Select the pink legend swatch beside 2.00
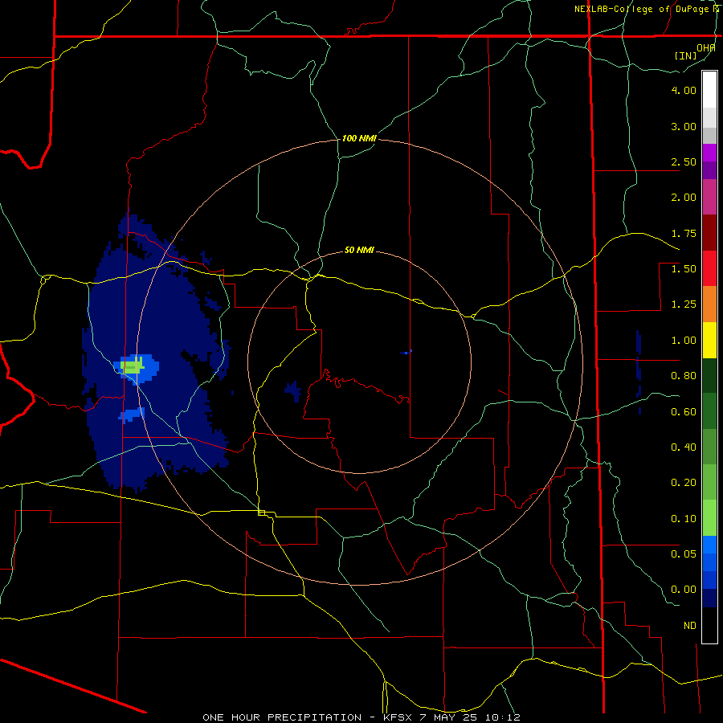This screenshot has height=723, width=723. coord(709,197)
